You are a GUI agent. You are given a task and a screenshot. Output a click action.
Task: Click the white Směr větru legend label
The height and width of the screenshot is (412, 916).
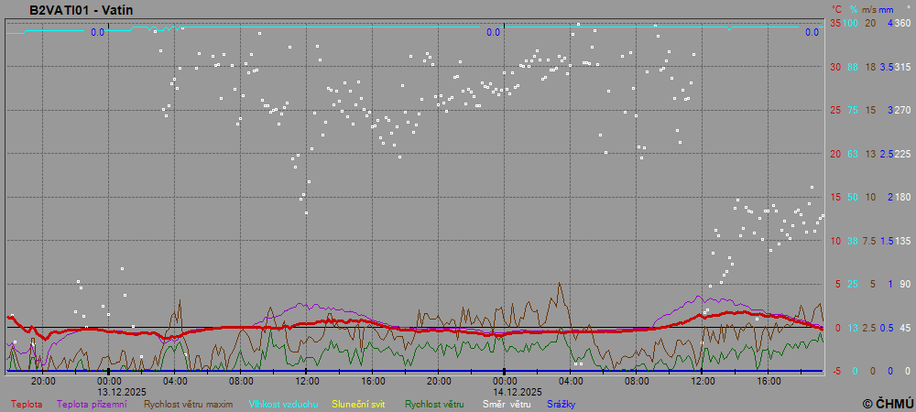506,404
